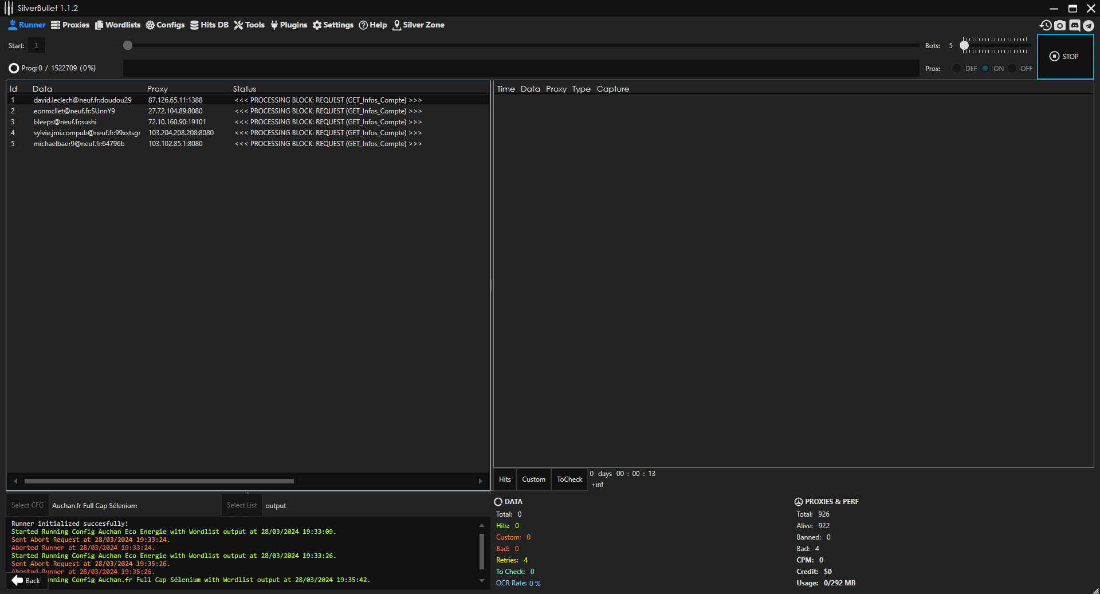Open the Telegram link icon
Screen dimensions: 1100x594
coord(1089,25)
